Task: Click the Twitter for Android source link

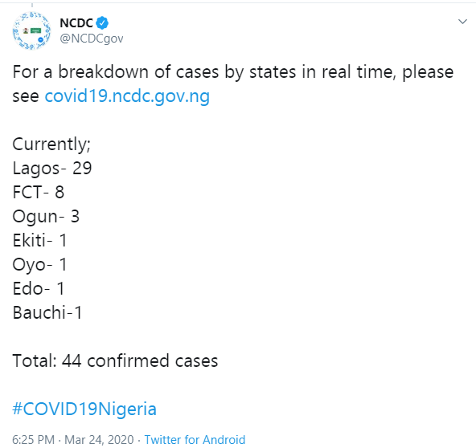Action: 195,439
